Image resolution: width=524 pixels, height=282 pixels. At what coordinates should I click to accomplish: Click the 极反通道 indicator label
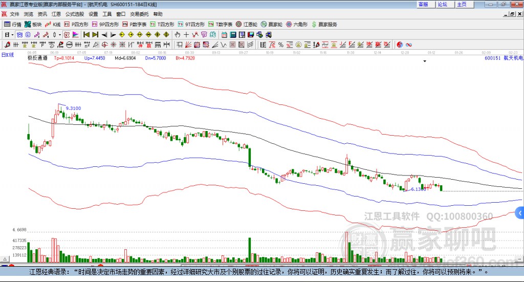[37, 58]
